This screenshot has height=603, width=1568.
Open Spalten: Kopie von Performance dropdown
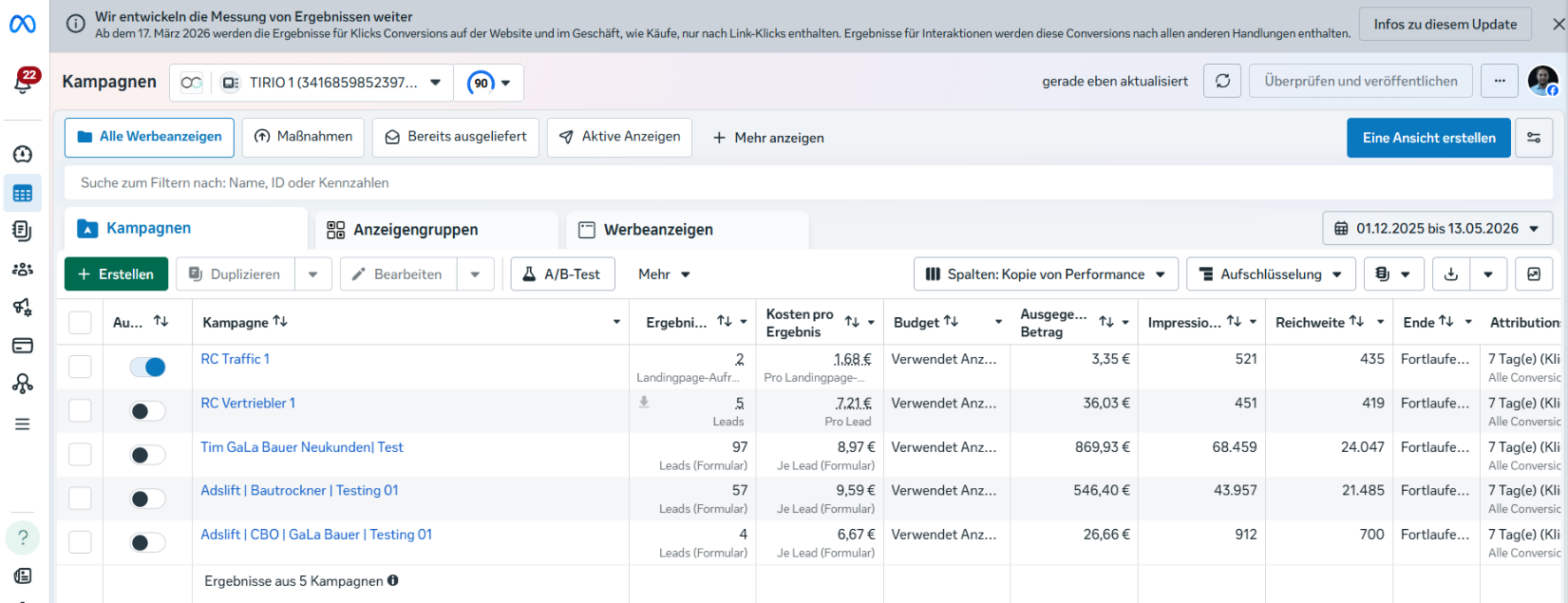pos(1046,274)
